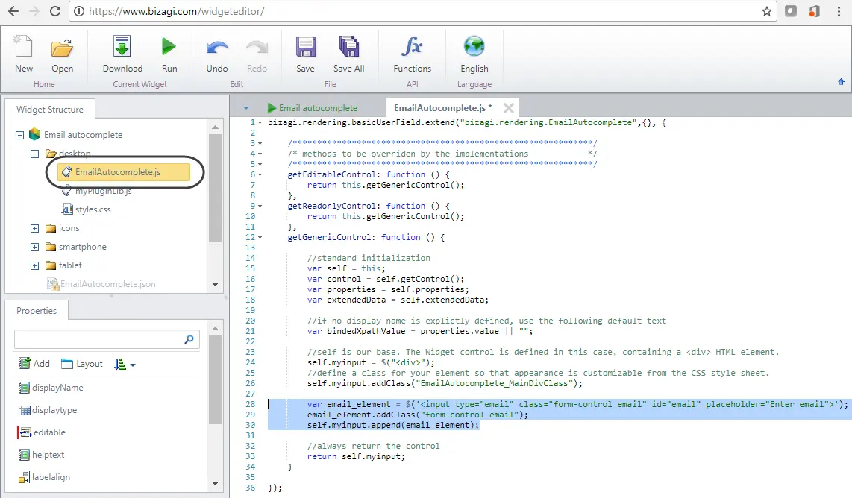Fold getGenericControl function at line 12
This screenshot has height=498, width=852.
pos(260,237)
